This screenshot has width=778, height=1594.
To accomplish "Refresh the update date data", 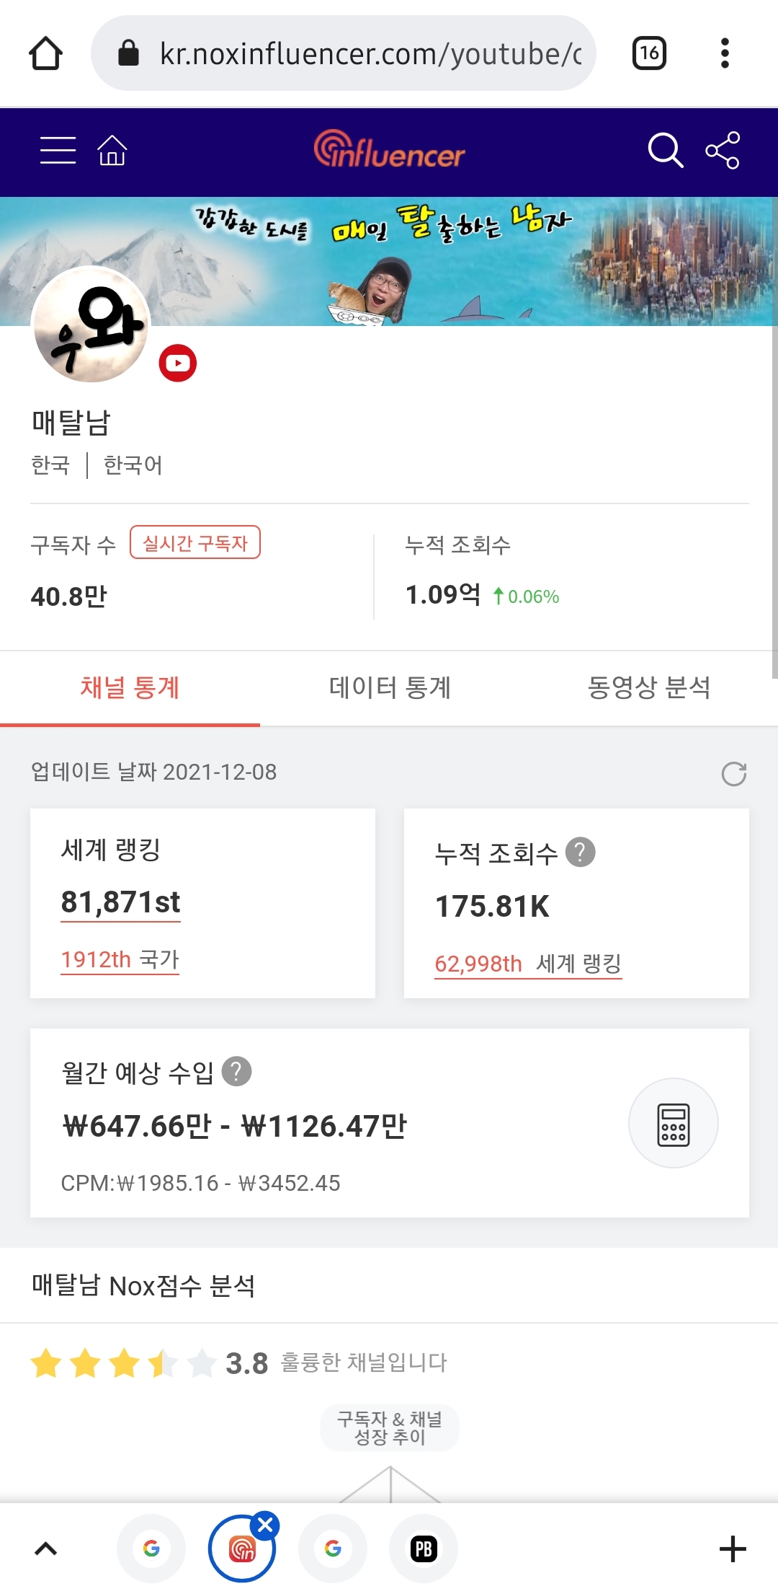I will click(x=733, y=774).
